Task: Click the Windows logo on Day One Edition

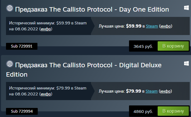Action: click(x=186, y=8)
